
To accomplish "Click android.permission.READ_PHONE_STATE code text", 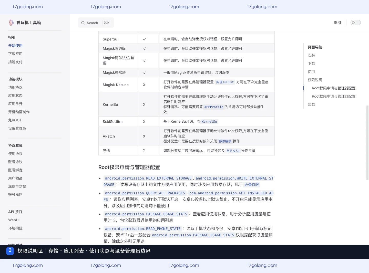I will click(143, 229).
